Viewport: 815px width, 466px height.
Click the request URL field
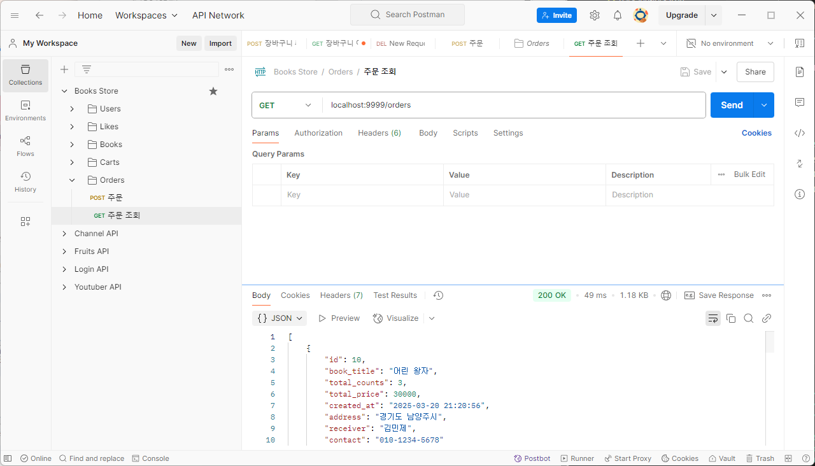pyautogui.click(x=514, y=105)
